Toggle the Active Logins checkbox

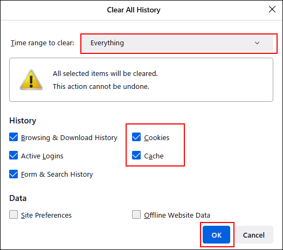[x=13, y=156]
